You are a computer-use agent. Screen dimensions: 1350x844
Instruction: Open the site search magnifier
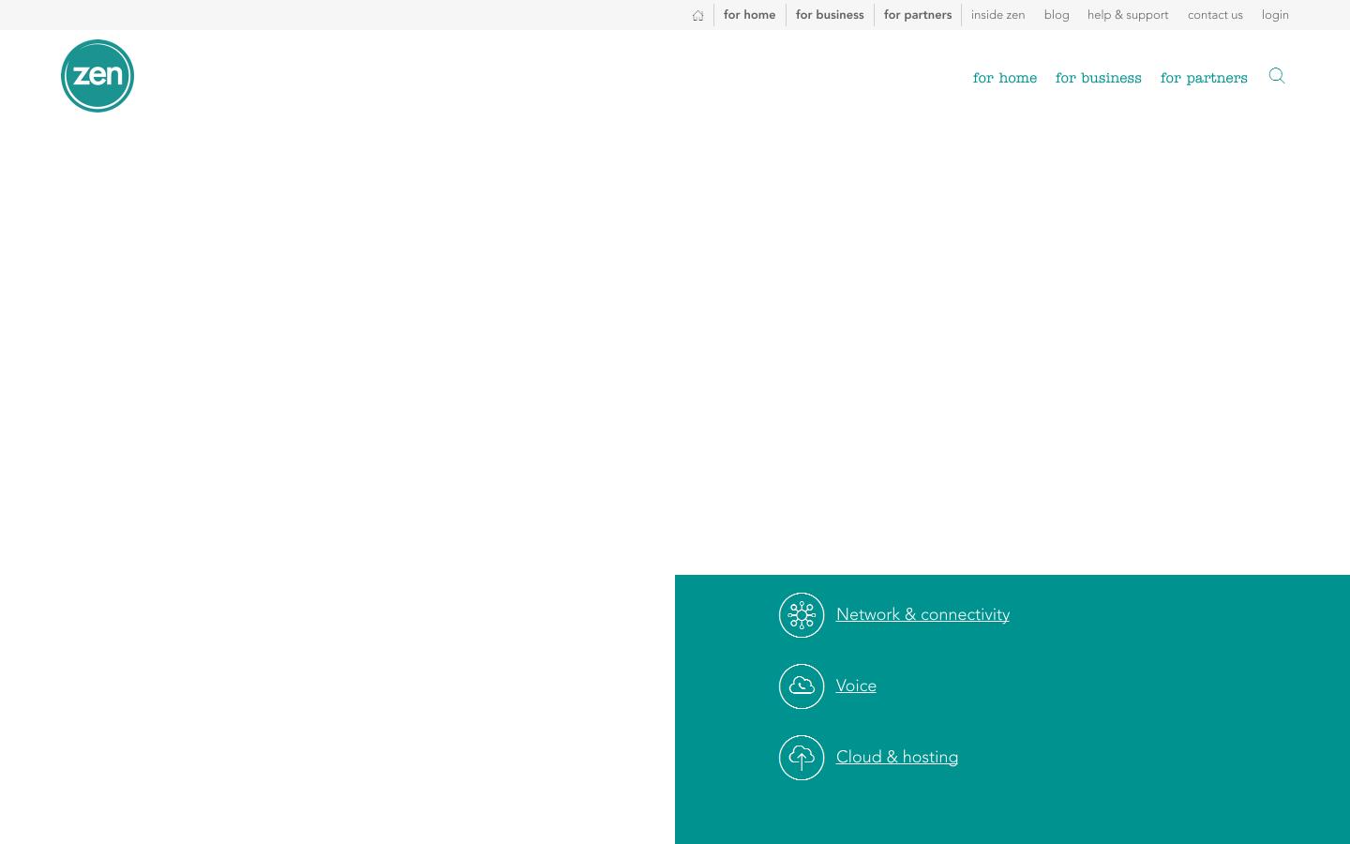click(x=1277, y=75)
